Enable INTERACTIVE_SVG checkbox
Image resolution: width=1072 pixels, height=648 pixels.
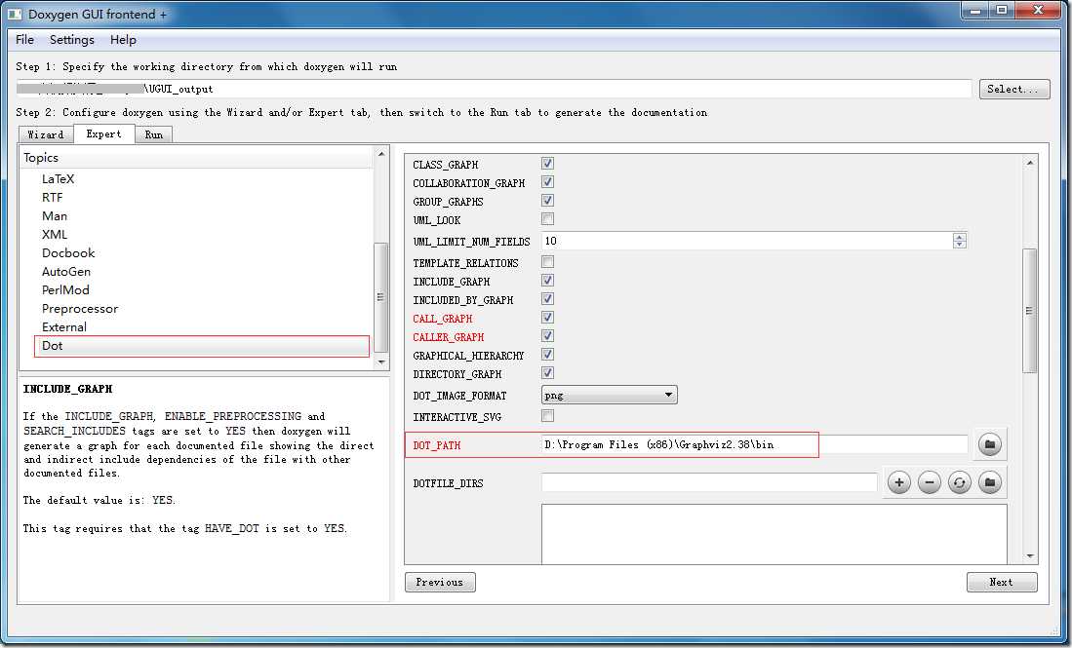[x=547, y=415]
